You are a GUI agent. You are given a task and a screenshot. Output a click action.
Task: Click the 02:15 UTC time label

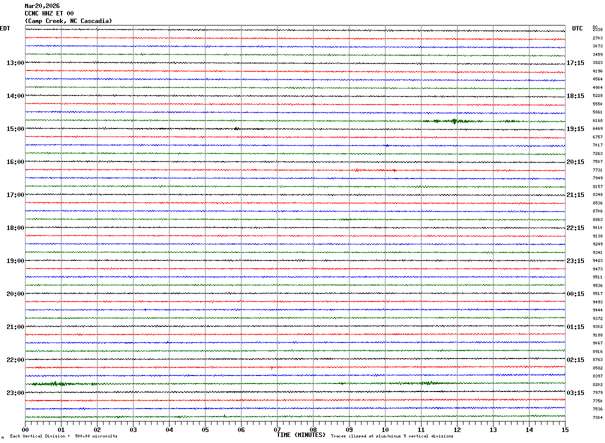[575, 360]
